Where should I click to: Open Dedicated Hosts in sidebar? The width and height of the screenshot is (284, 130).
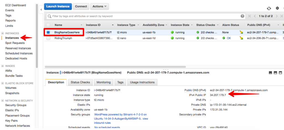[16, 58]
